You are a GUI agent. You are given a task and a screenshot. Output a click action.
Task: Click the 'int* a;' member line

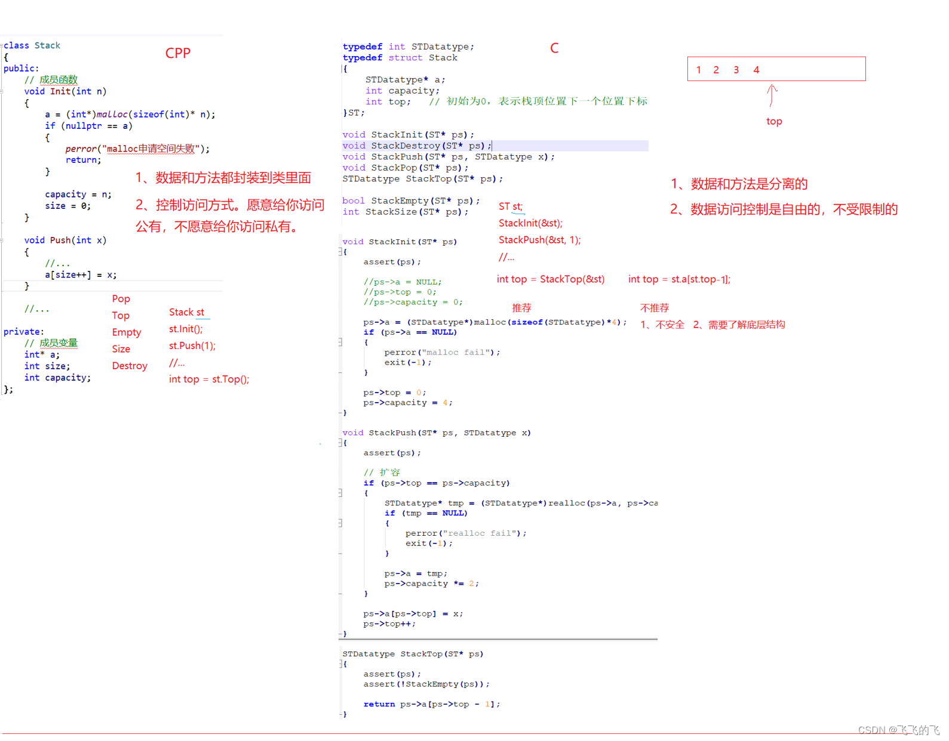[x=42, y=354]
